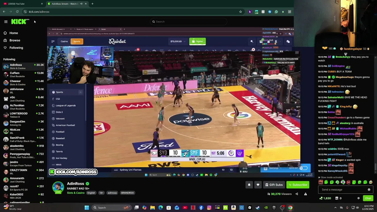This screenshot has width=377, height=212.
Task: Open the Kick hamburger menu
Action: 6,21
